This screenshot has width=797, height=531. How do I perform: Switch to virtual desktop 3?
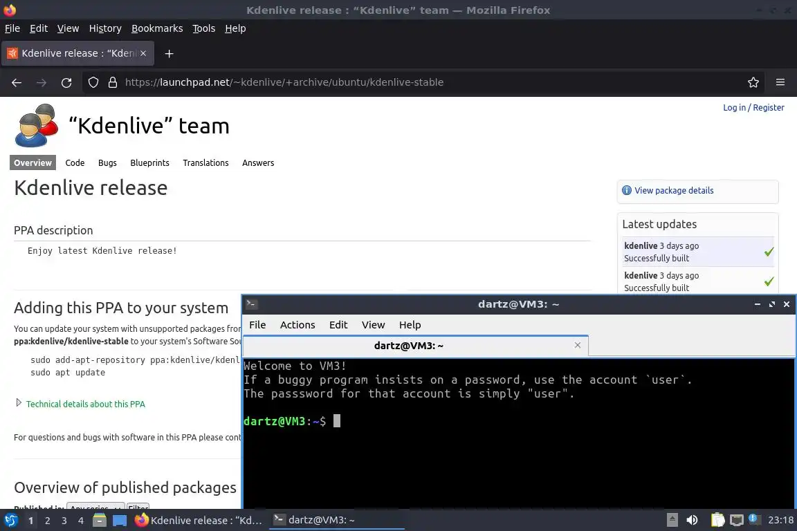[64, 521]
